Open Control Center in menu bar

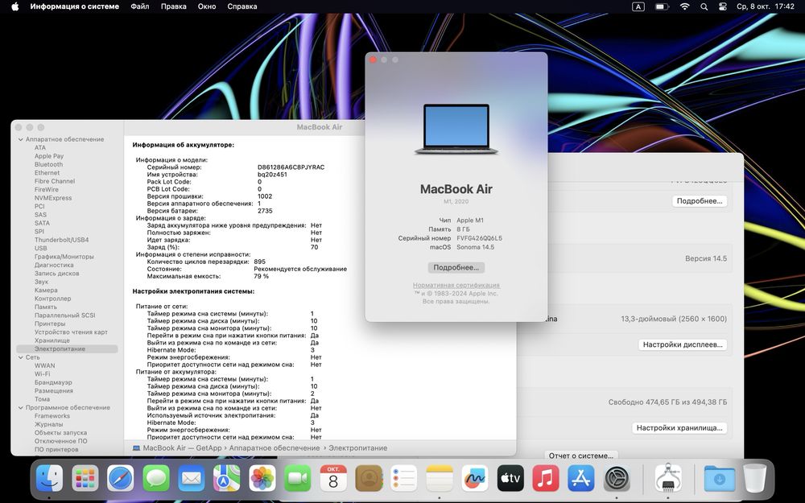[722, 6]
